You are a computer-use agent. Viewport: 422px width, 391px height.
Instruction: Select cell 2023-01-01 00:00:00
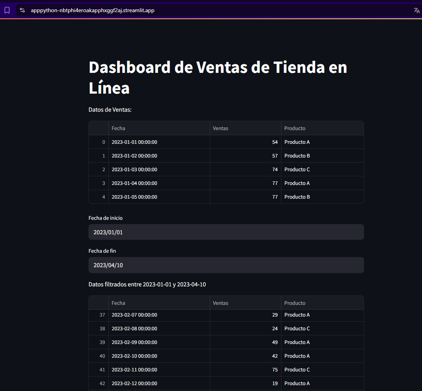tap(159, 142)
